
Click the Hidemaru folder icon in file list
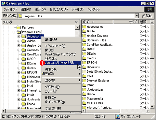coord(84,67)
